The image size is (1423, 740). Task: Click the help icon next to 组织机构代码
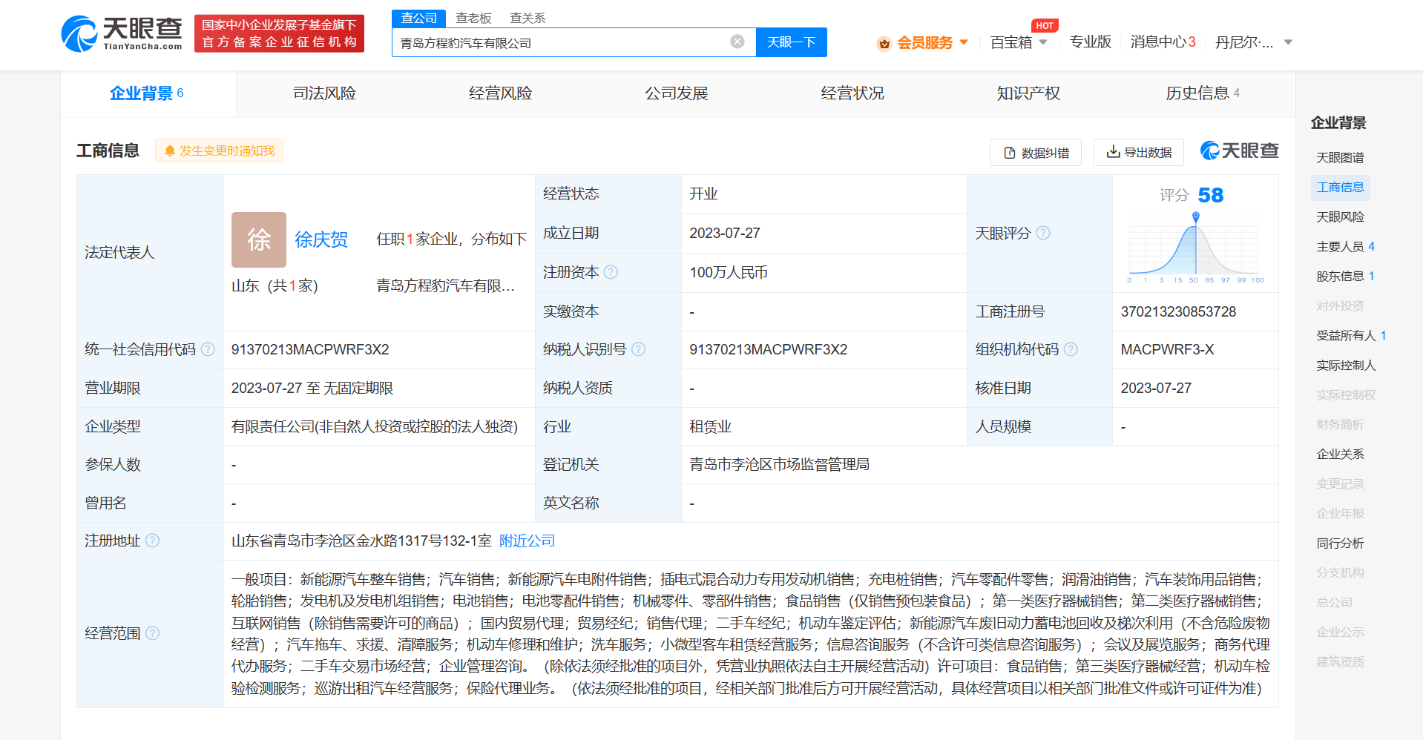pos(1071,349)
